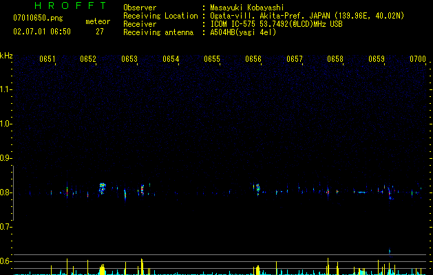Click the 0656 time marker
The image size is (433, 275).
pos(253,59)
